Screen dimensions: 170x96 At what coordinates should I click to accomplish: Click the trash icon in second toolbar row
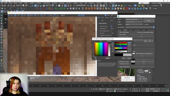click(79, 8)
